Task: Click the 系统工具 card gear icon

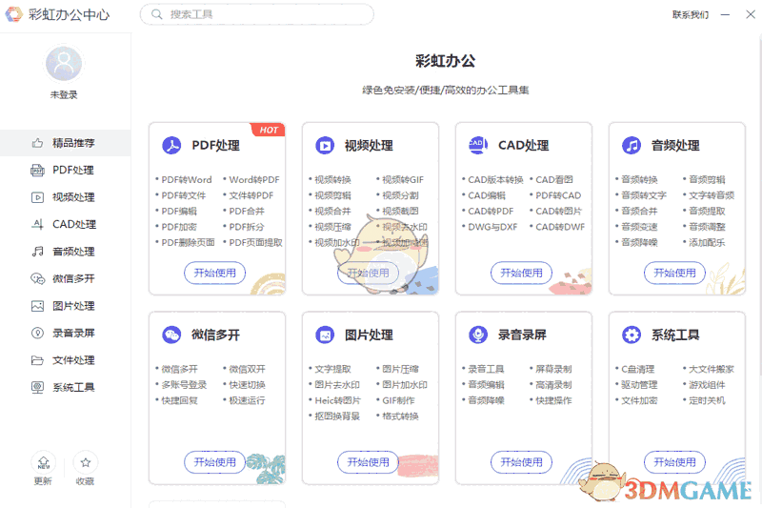Action: (632, 335)
